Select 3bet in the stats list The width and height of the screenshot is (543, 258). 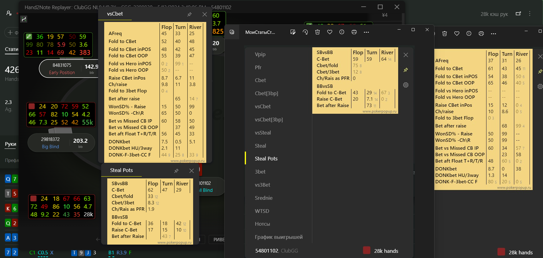260,172
